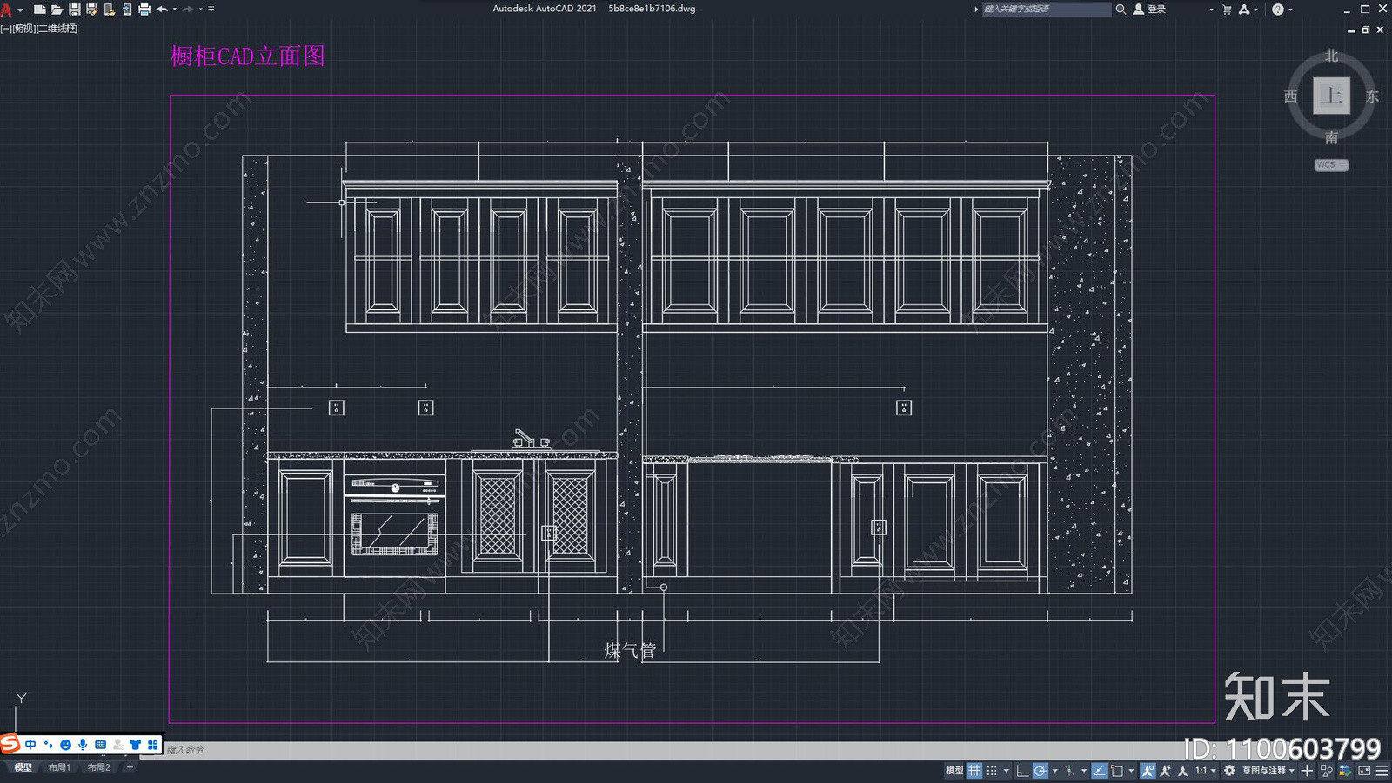The height and width of the screenshot is (783, 1392).
Task: Expand the annotation scale 1:1 dropdown
Action: [1205, 770]
